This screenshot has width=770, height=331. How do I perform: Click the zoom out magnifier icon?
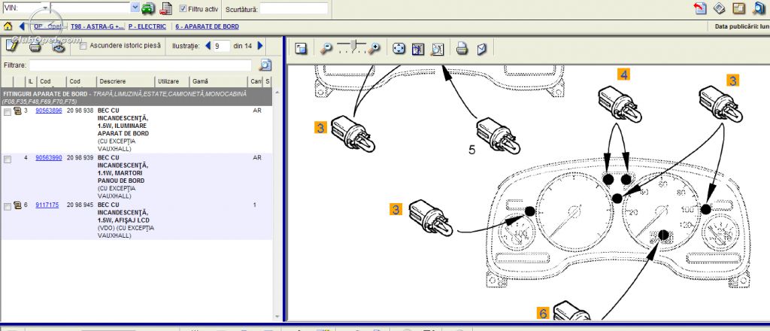326,48
